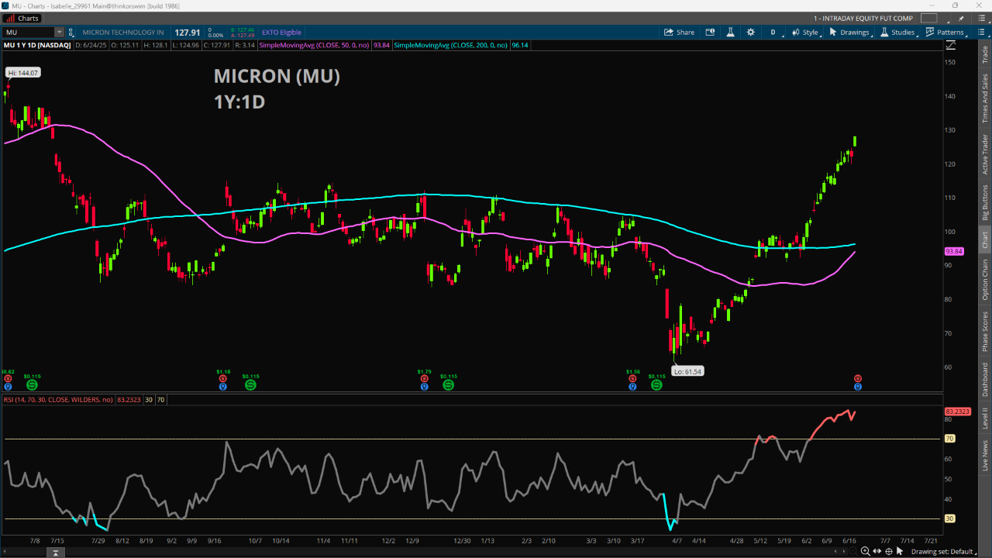
Task: Click the Share chart icon button
Action: pos(679,33)
